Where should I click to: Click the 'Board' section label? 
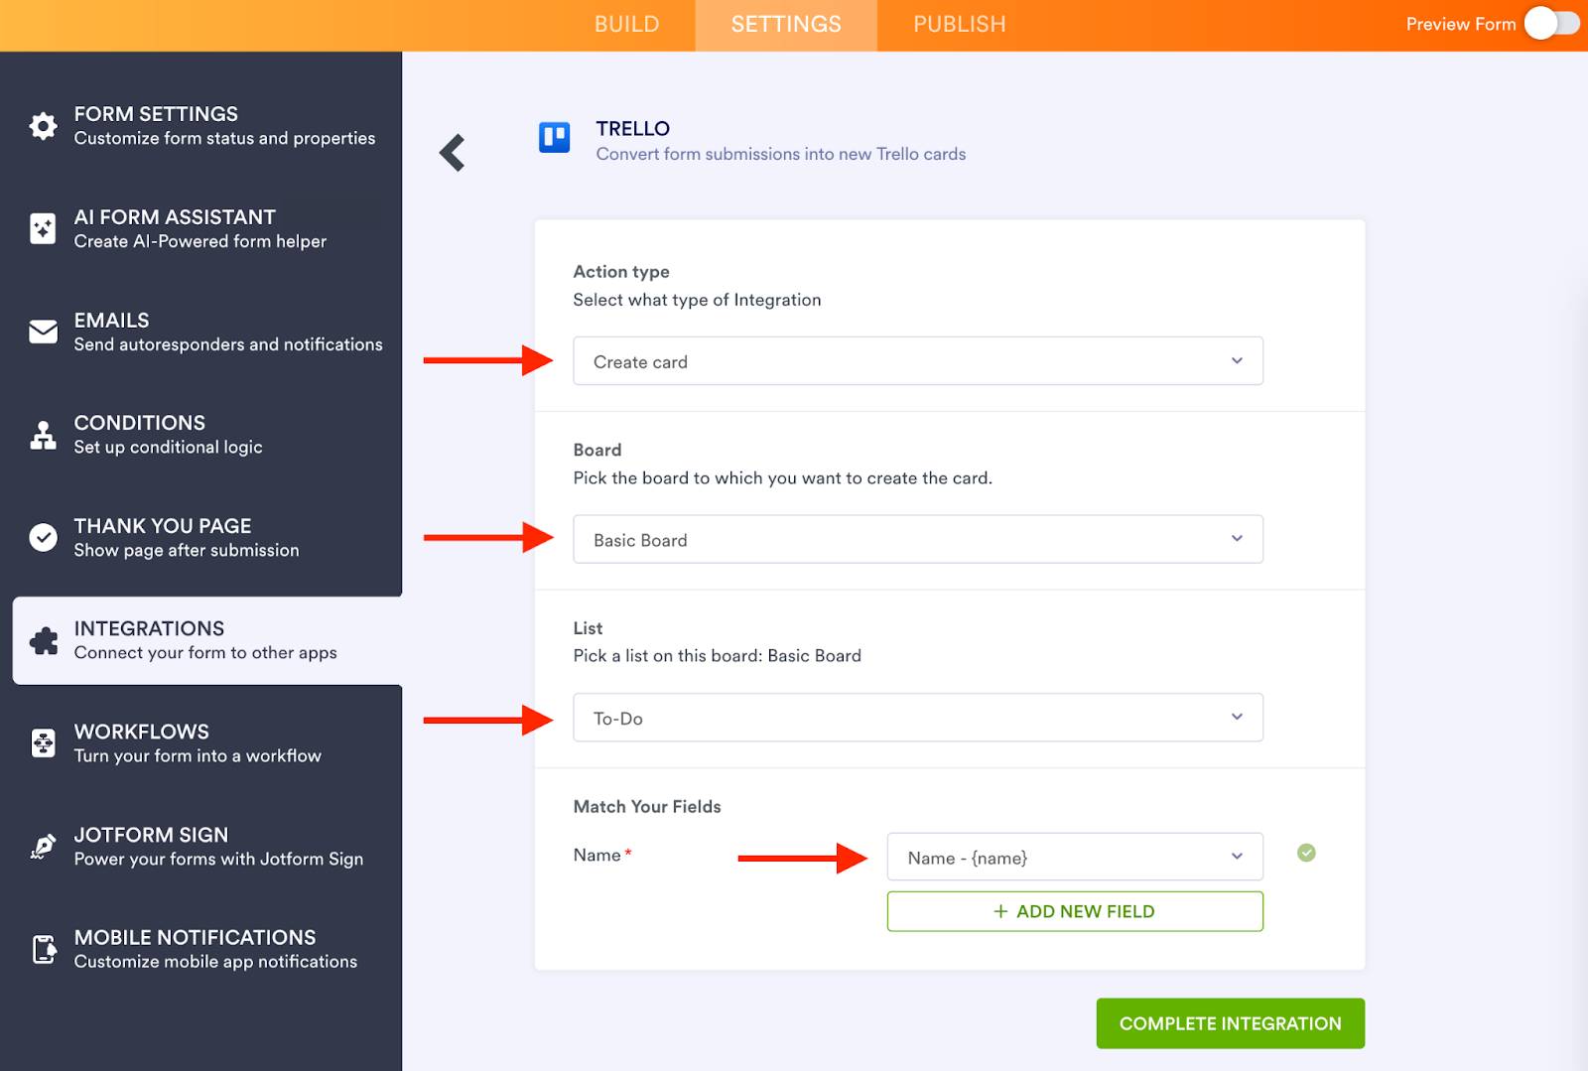[x=597, y=450]
